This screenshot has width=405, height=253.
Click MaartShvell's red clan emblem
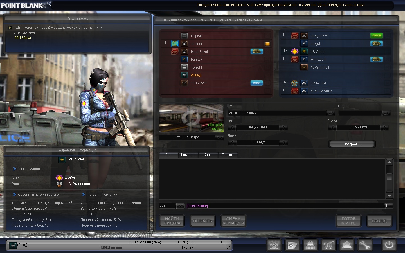pyautogui.click(x=175, y=51)
